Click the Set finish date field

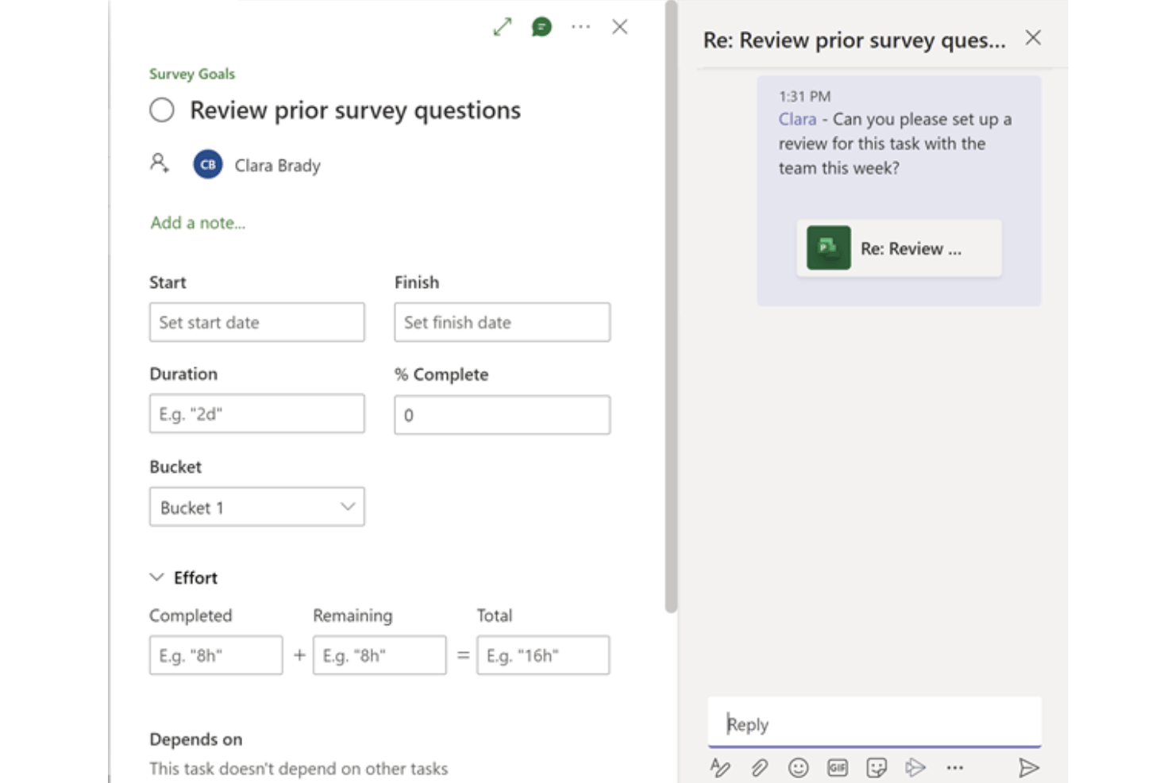(503, 322)
